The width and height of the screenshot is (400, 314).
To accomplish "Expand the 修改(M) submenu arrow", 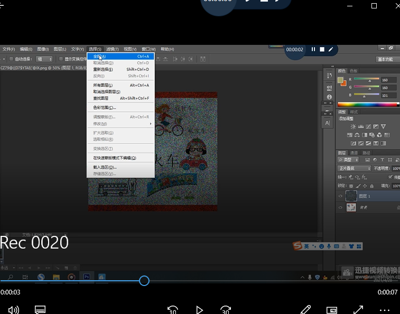I will coord(151,123).
